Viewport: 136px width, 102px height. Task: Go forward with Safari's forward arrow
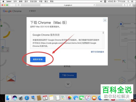point(14,5)
